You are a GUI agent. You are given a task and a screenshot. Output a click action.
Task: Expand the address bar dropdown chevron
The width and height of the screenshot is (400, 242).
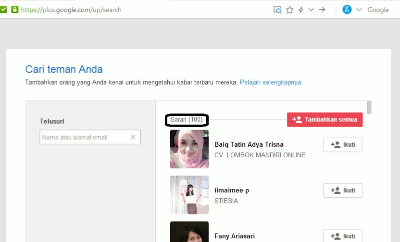pos(311,10)
